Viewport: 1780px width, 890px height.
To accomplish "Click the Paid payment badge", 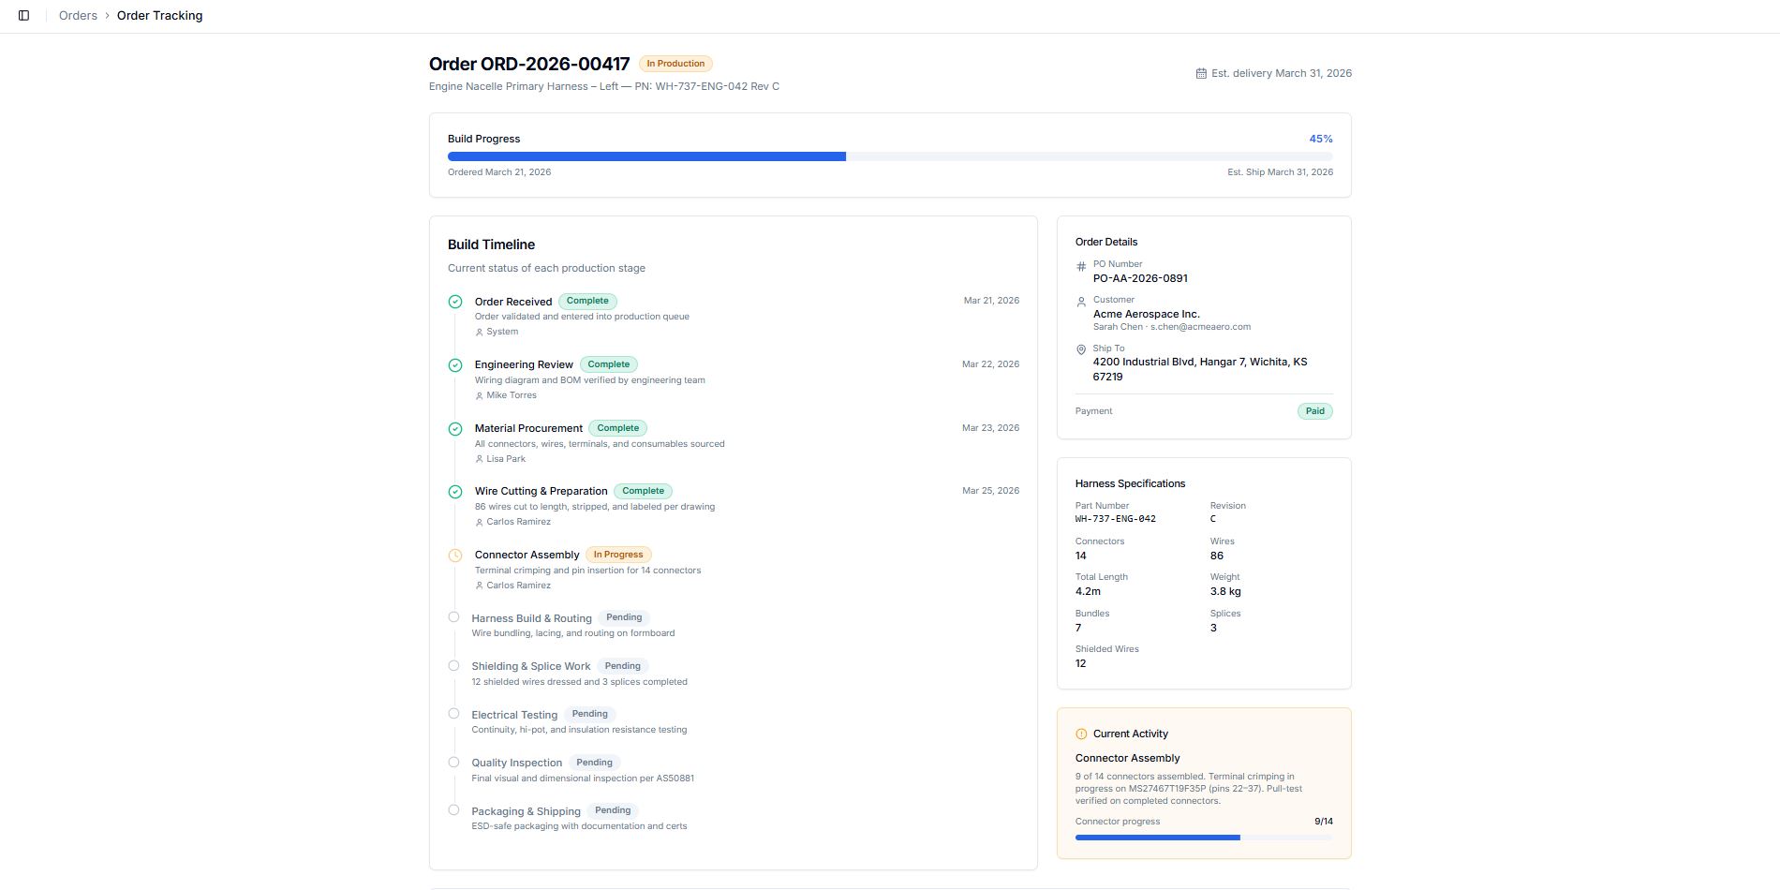I will point(1314,411).
